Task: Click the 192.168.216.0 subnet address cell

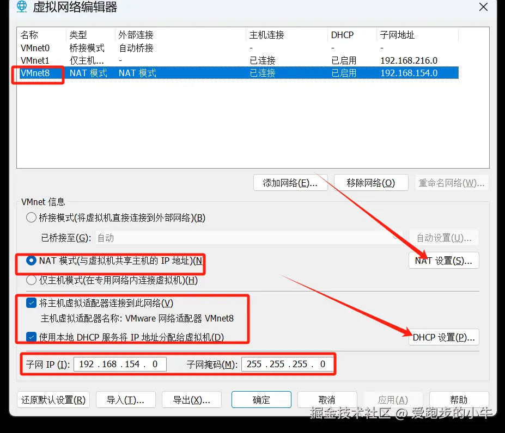Action: coord(409,60)
